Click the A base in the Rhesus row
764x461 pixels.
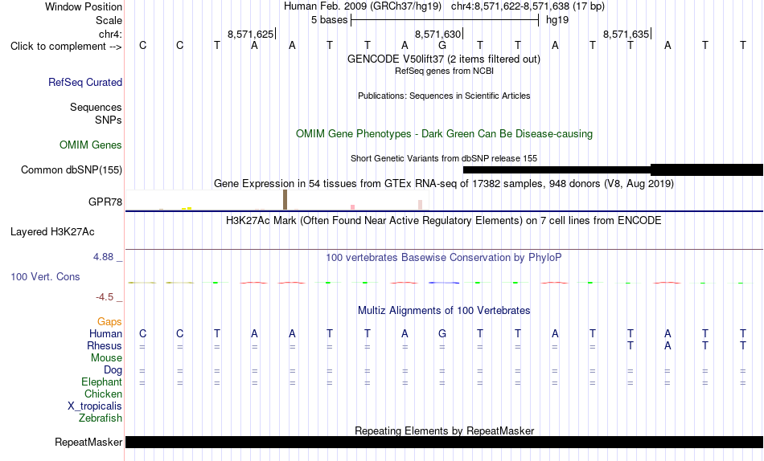(x=667, y=345)
